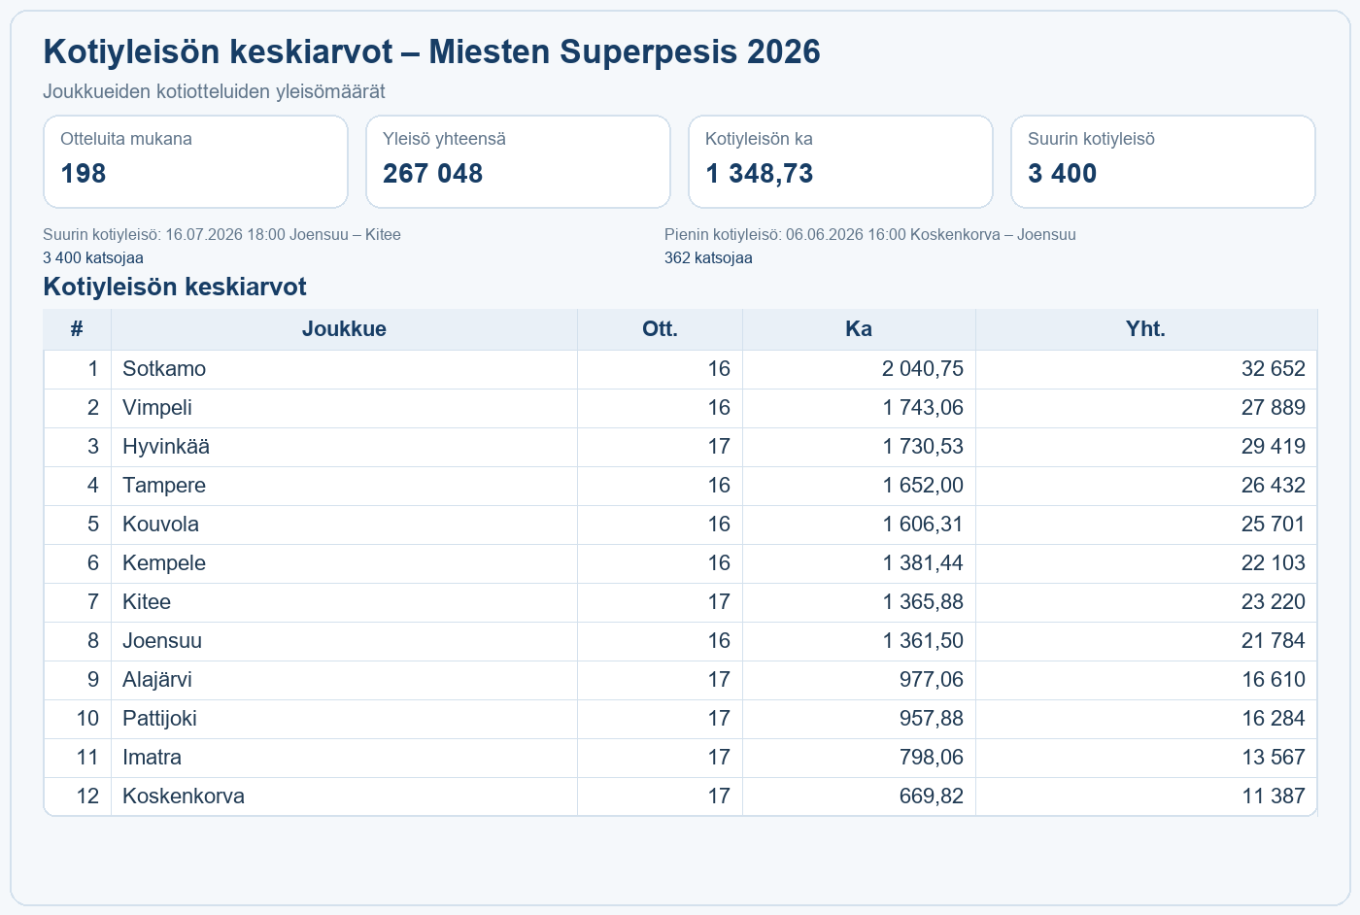This screenshot has height=915, width=1360.
Task: Choose team name Kouvola
Action: pos(160,525)
